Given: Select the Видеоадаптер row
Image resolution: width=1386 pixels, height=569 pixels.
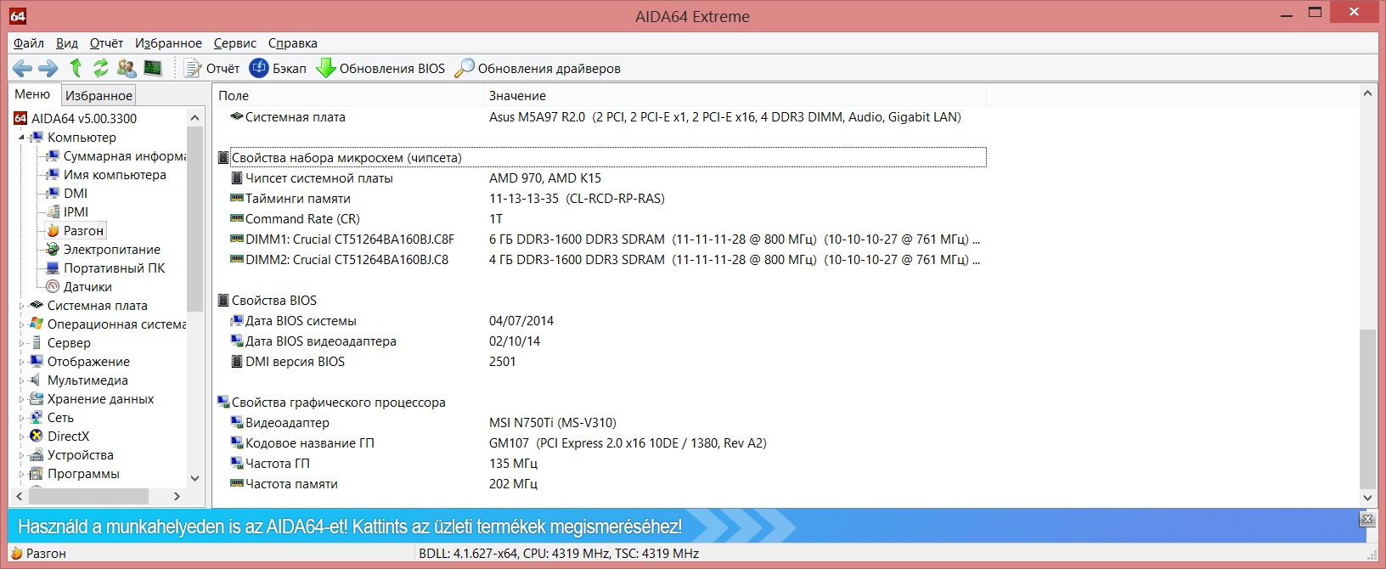Looking at the screenshot, I should tap(601, 423).
